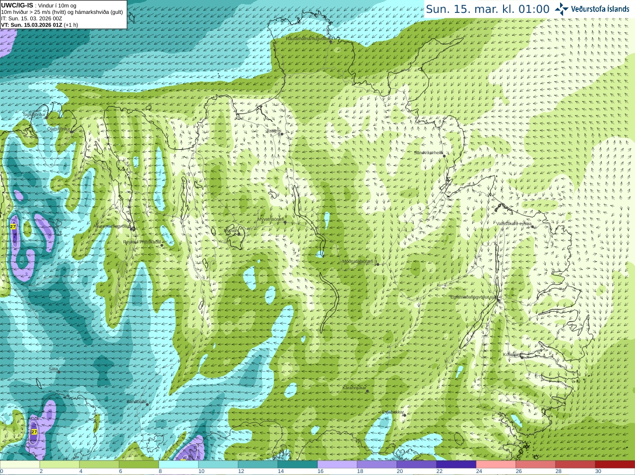Click the VT: Sun. 15.03.2026 01Z (+1 h) line
Screen dimensions: 635x475
(x=40, y=25)
